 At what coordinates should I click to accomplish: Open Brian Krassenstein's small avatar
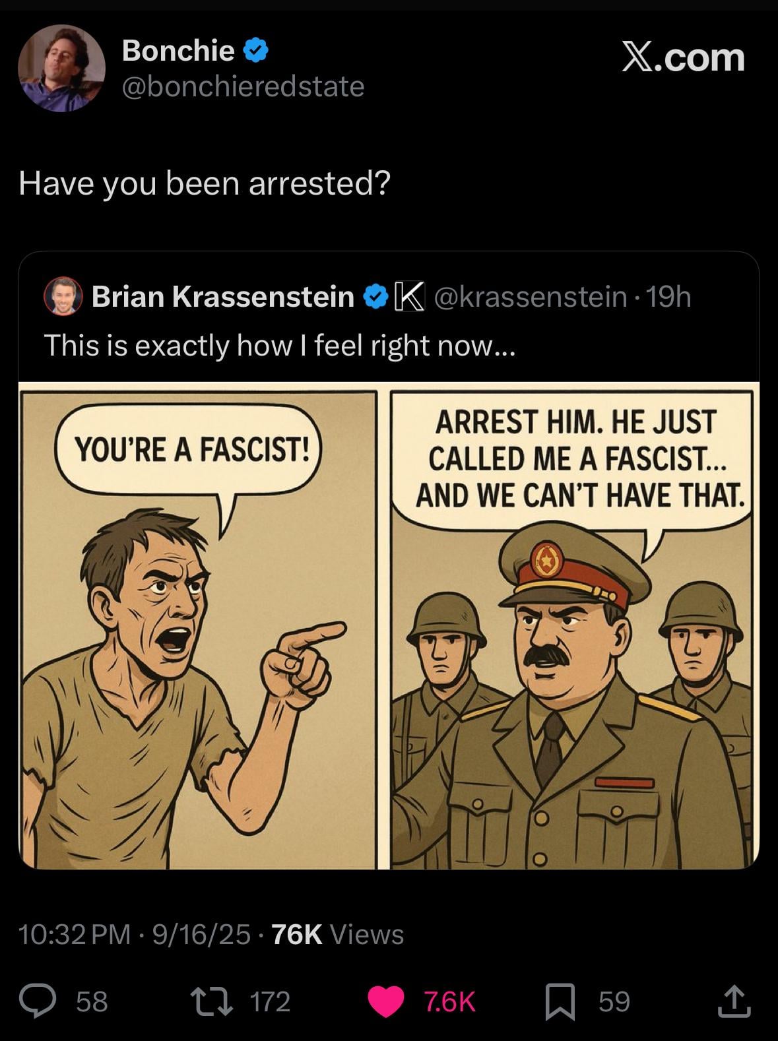63,296
